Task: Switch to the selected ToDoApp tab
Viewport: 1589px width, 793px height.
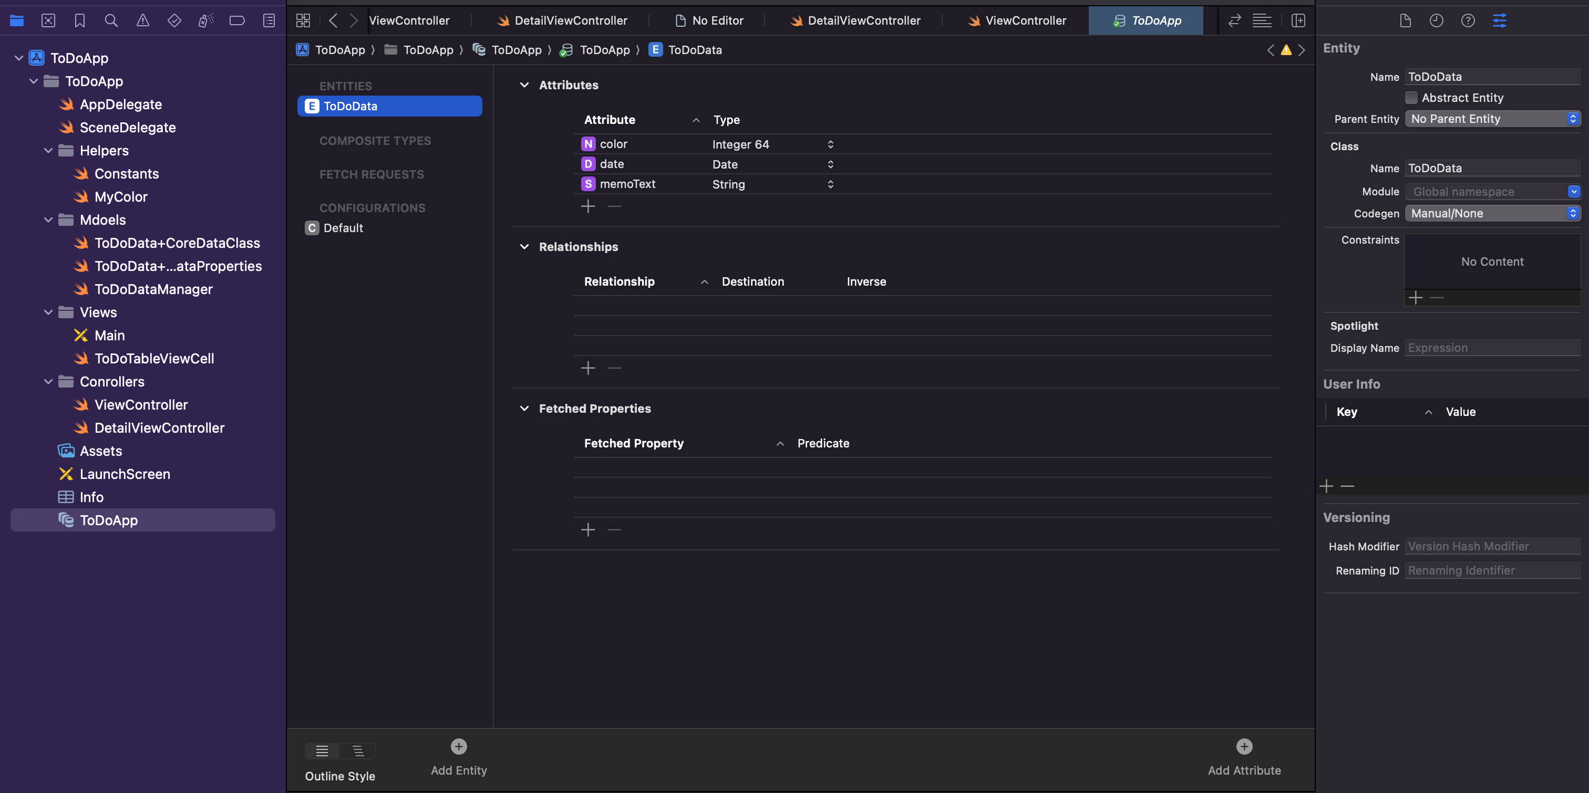Action: (x=1147, y=20)
